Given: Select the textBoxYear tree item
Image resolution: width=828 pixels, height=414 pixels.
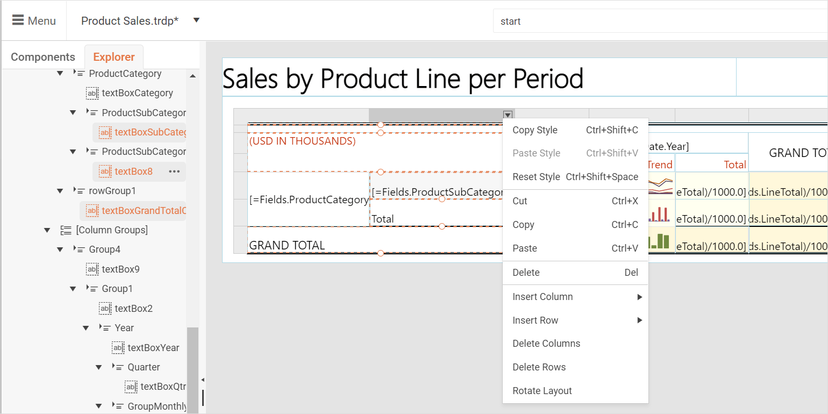Looking at the screenshot, I should click(x=153, y=348).
